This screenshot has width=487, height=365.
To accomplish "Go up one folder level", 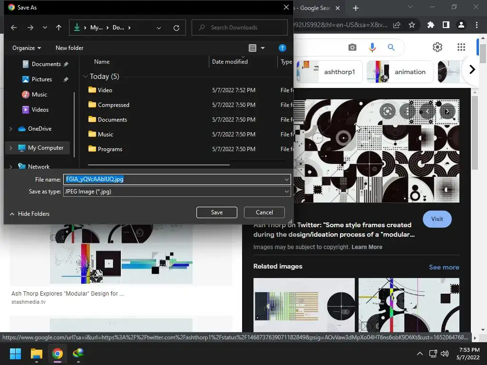I will tap(58, 28).
